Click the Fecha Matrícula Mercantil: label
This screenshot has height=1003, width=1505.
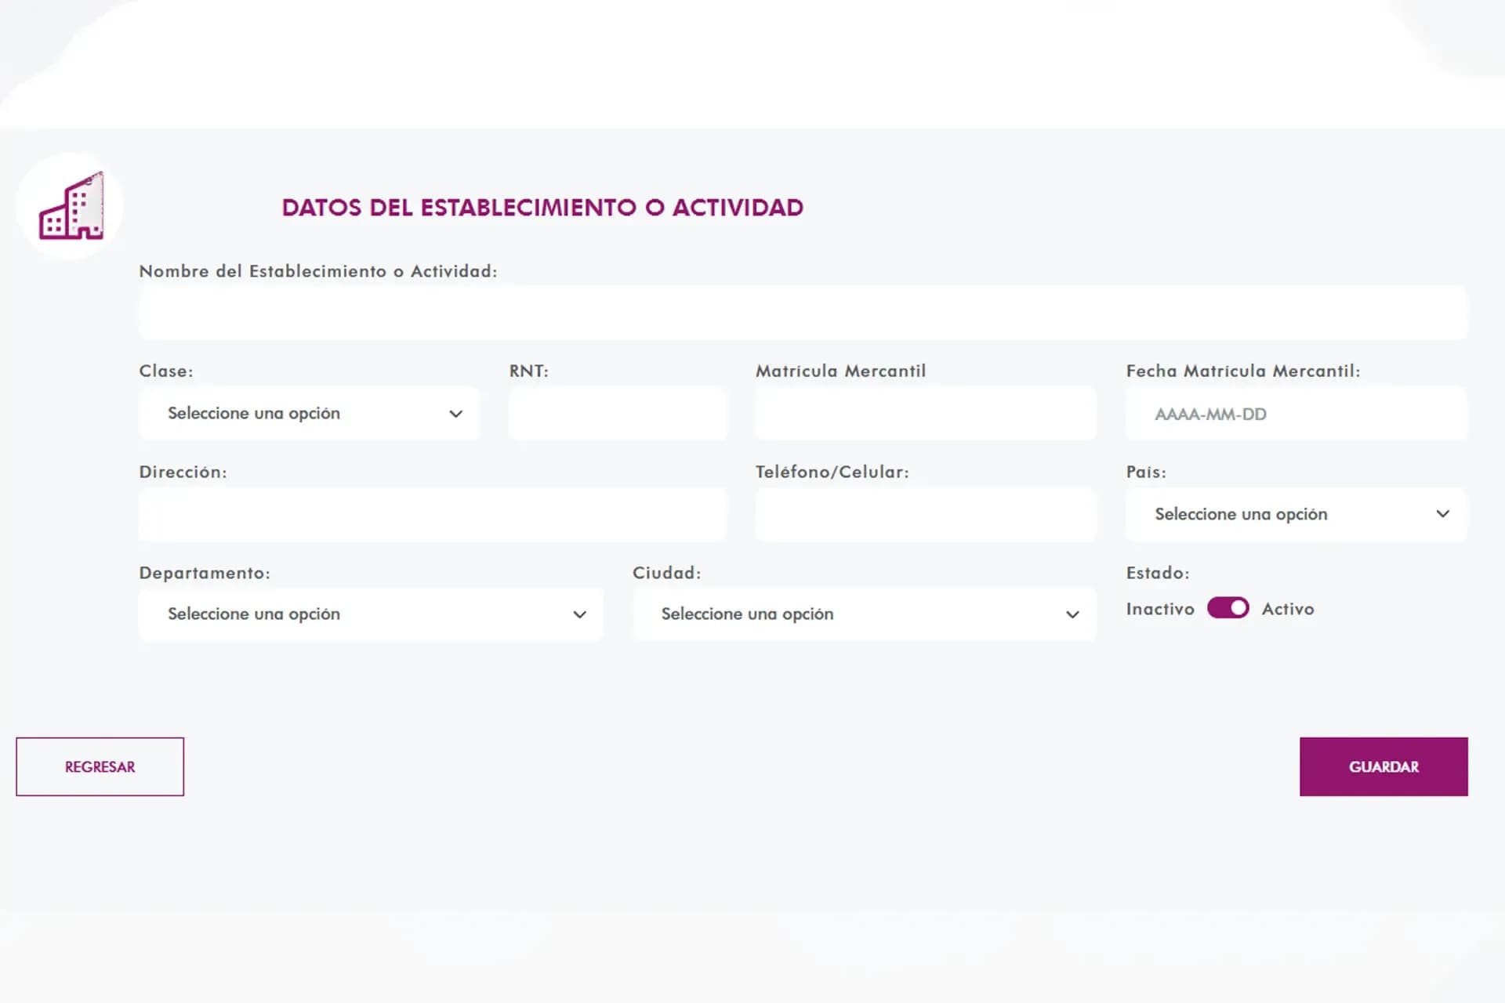coord(1243,371)
